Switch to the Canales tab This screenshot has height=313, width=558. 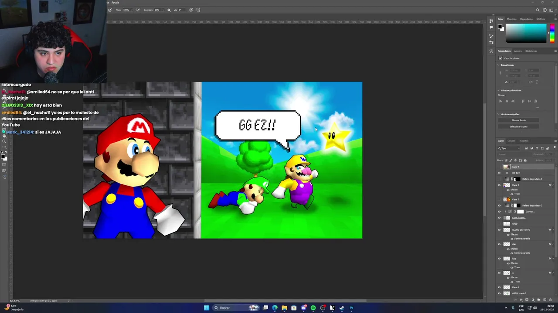[x=511, y=141]
